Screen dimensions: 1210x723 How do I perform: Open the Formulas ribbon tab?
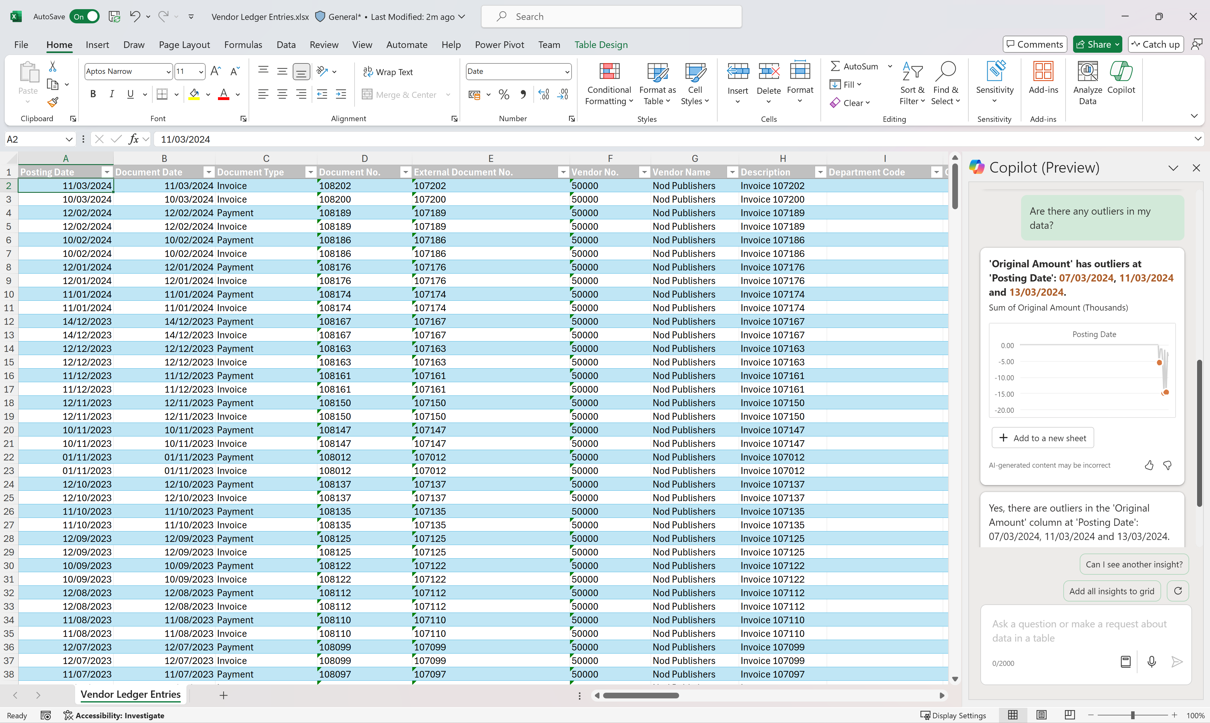click(x=243, y=44)
